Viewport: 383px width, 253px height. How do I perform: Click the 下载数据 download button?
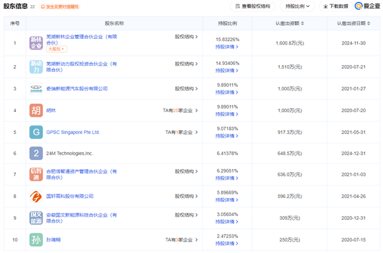pos(336,6)
